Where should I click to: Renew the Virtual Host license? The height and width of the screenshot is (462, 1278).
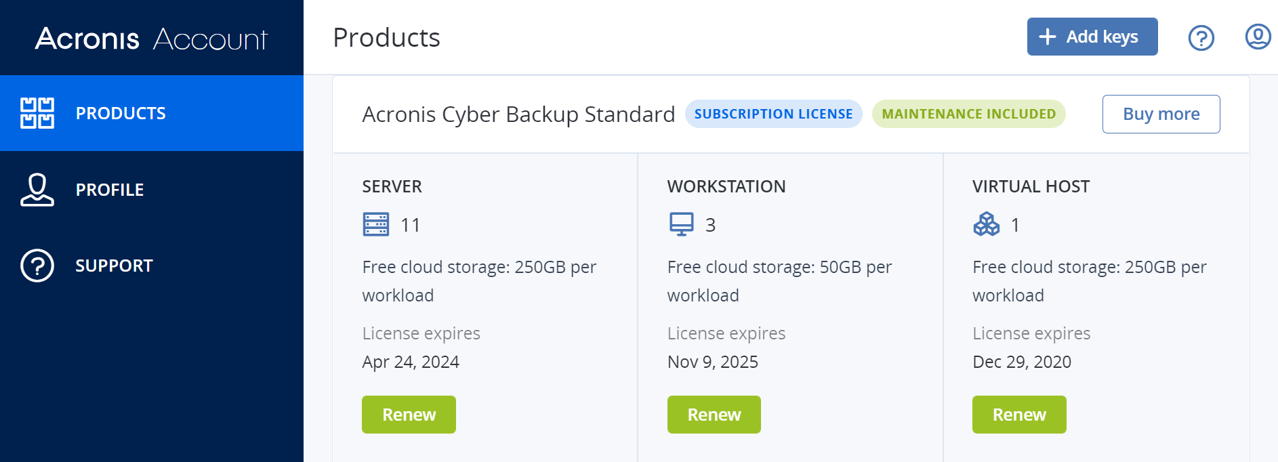pyautogui.click(x=1019, y=415)
